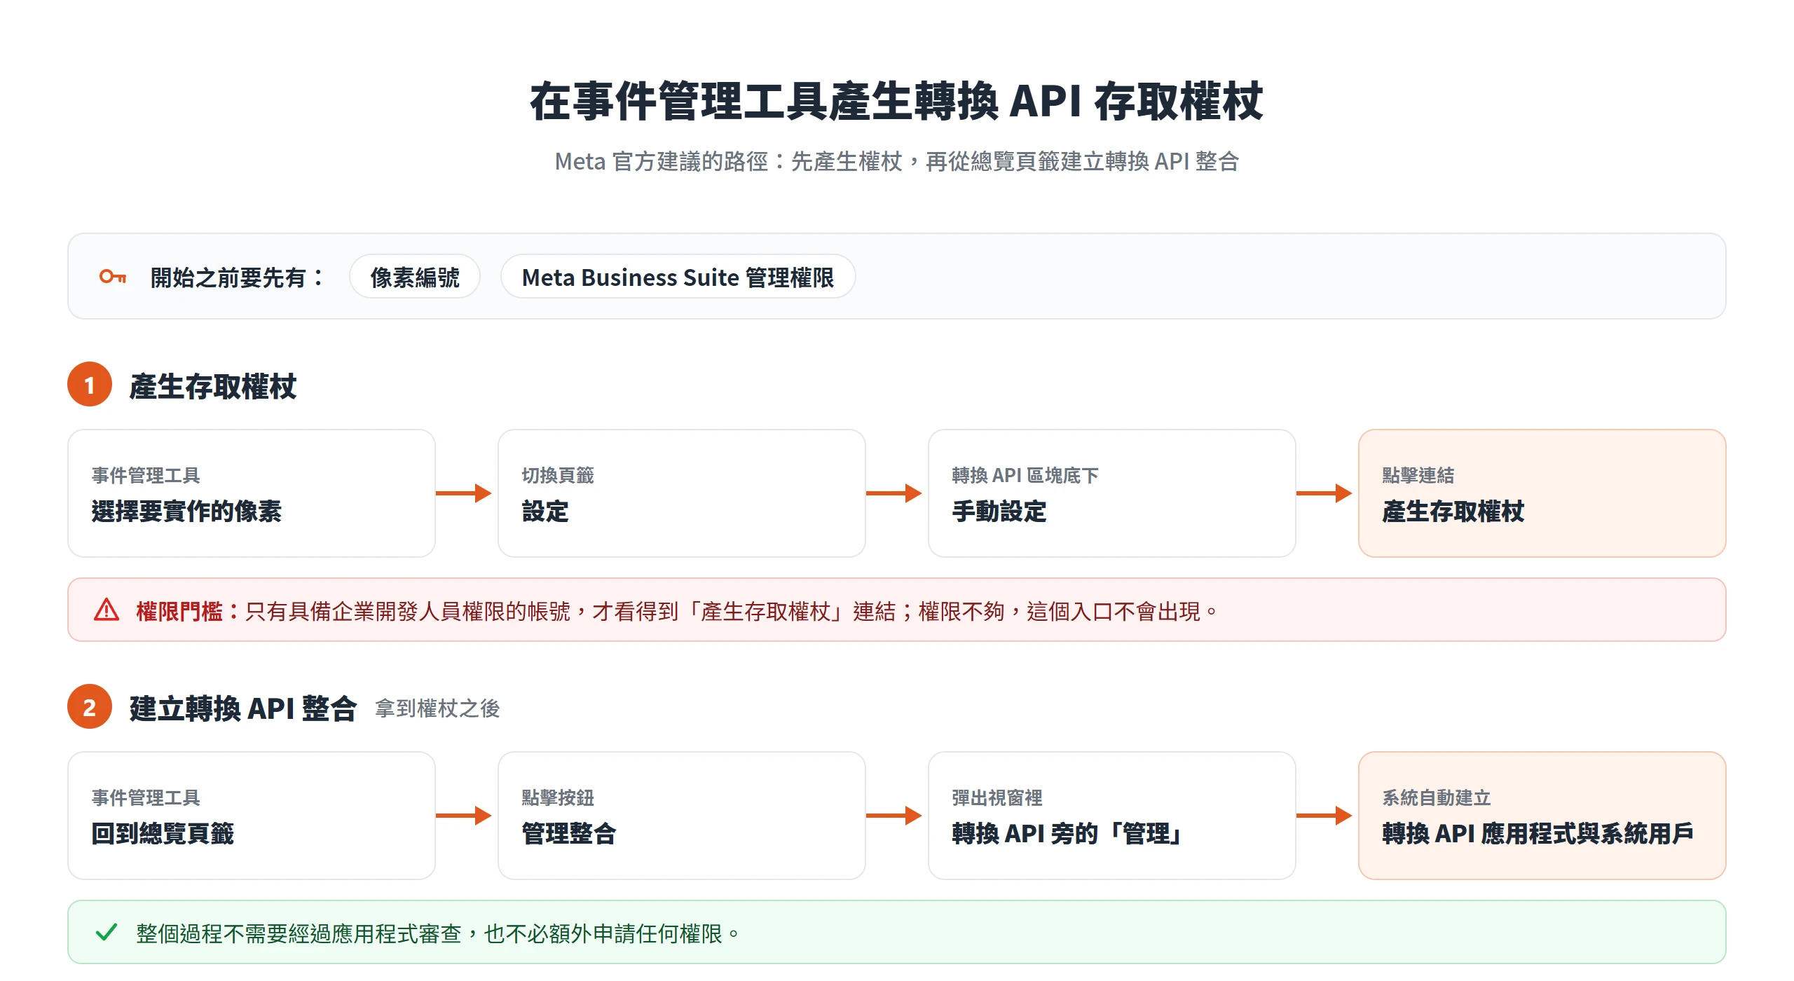Click the green checkmark icon

click(107, 933)
